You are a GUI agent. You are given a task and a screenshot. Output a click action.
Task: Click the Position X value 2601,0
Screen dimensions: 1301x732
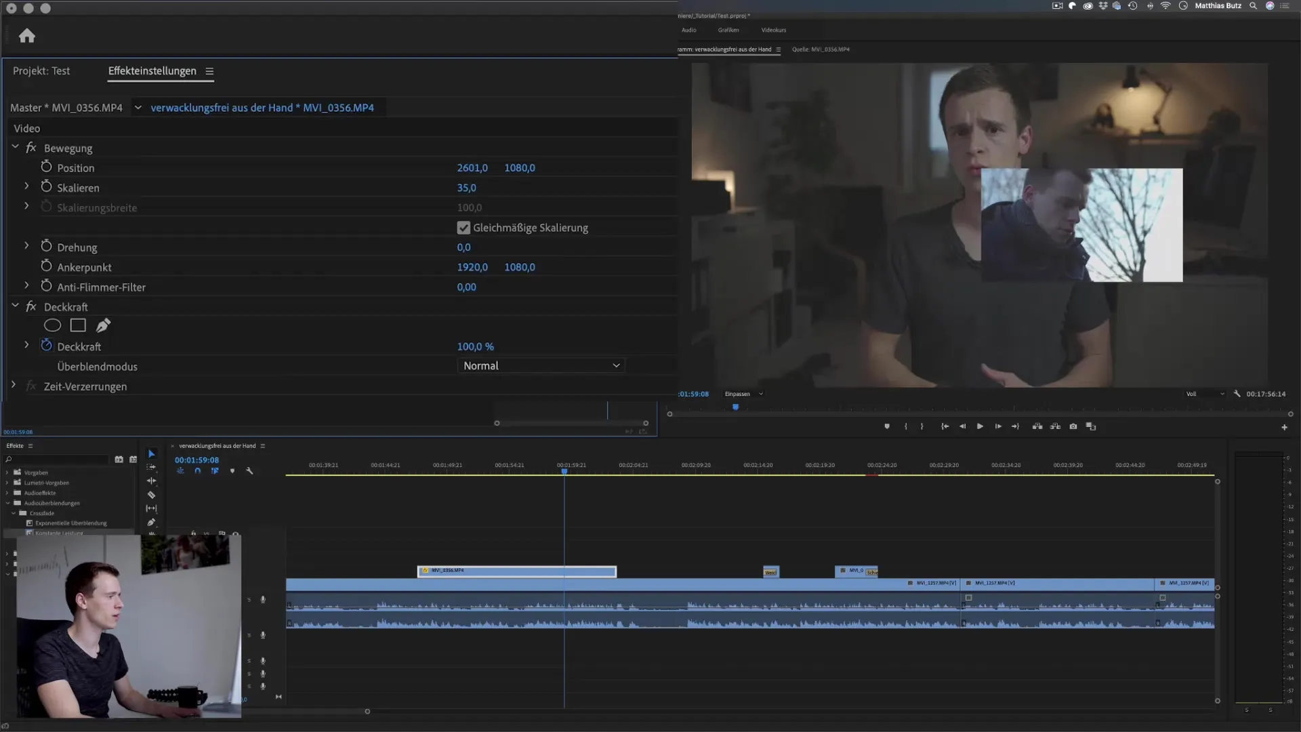point(472,167)
